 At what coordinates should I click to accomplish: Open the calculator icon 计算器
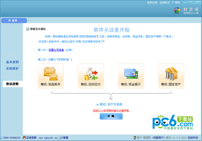pos(59,138)
